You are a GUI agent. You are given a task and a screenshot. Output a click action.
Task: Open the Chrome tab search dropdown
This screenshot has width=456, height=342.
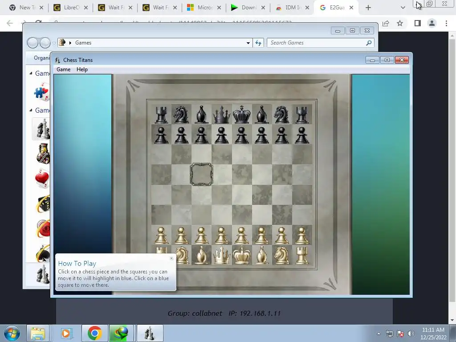[403, 8]
